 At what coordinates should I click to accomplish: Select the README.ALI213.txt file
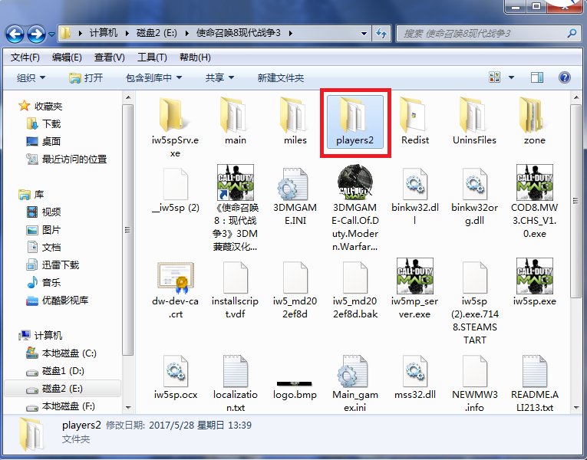point(534,383)
